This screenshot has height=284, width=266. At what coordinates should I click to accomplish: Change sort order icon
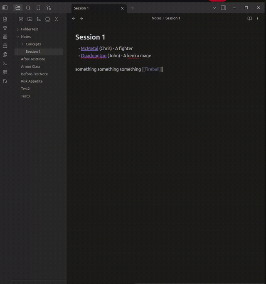(x=39, y=19)
